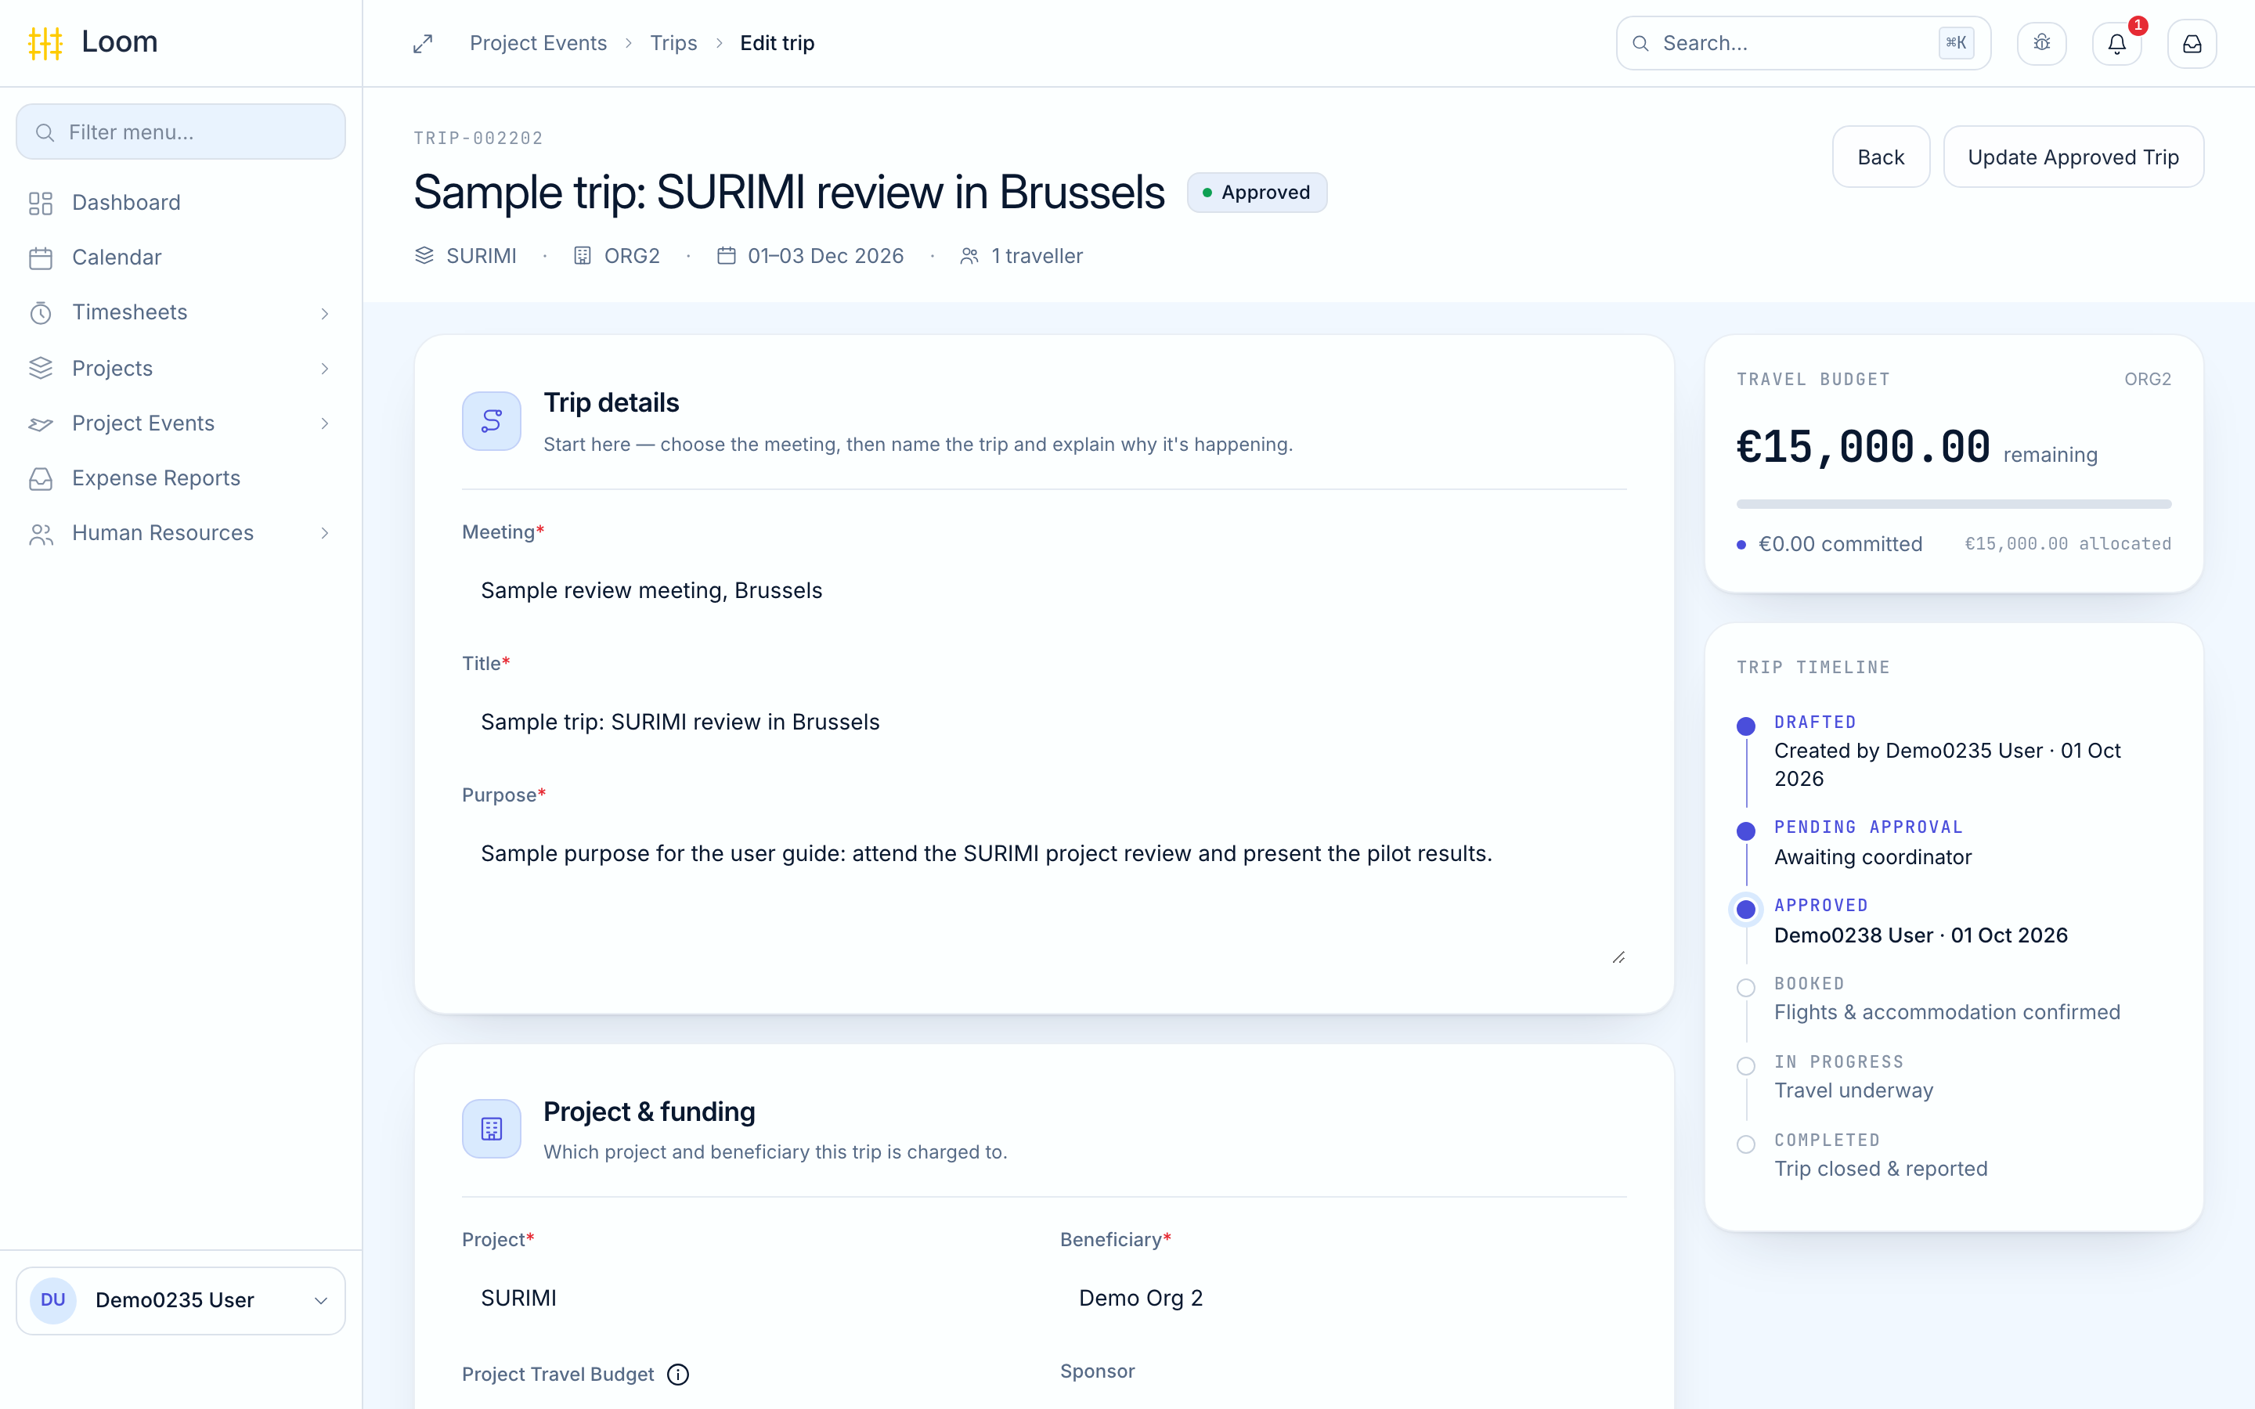Image resolution: width=2255 pixels, height=1409 pixels.
Task: Select the Booked timeline marker circle
Action: coord(1746,988)
